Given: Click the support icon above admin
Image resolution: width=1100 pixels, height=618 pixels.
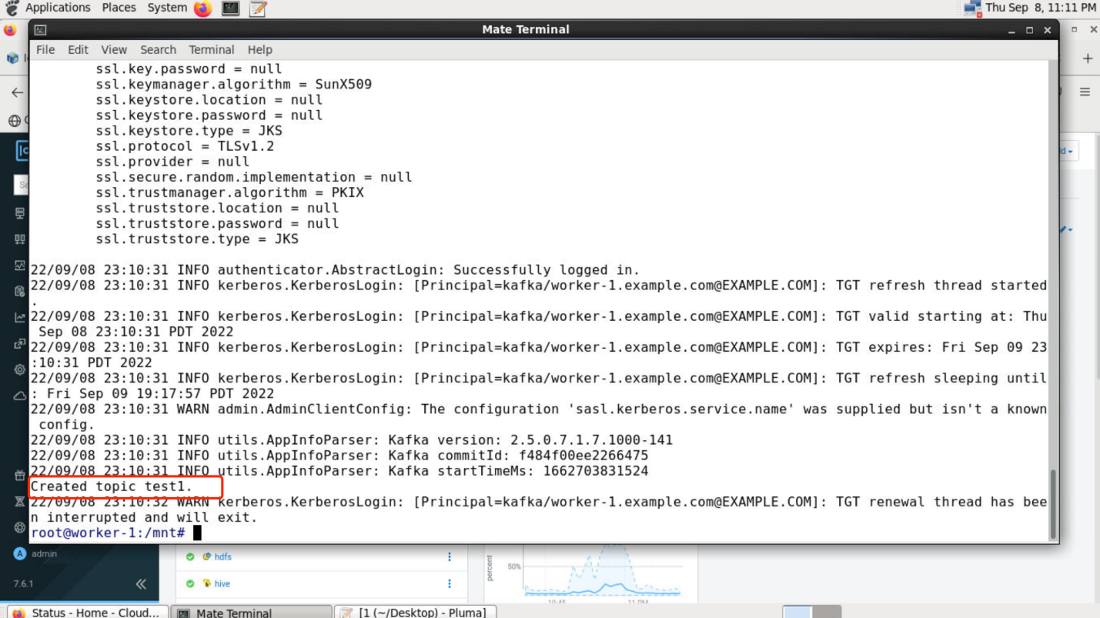Looking at the screenshot, I should (x=20, y=528).
